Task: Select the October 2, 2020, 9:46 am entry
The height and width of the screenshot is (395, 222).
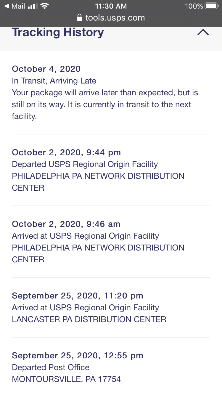Action: pos(66,224)
